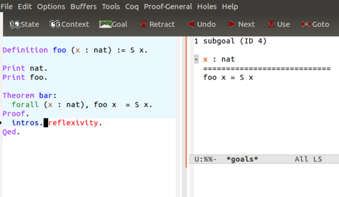The width and height of the screenshot is (339, 197).
Task: Click the word 'reflexivity' in the script
Action: click(73, 123)
